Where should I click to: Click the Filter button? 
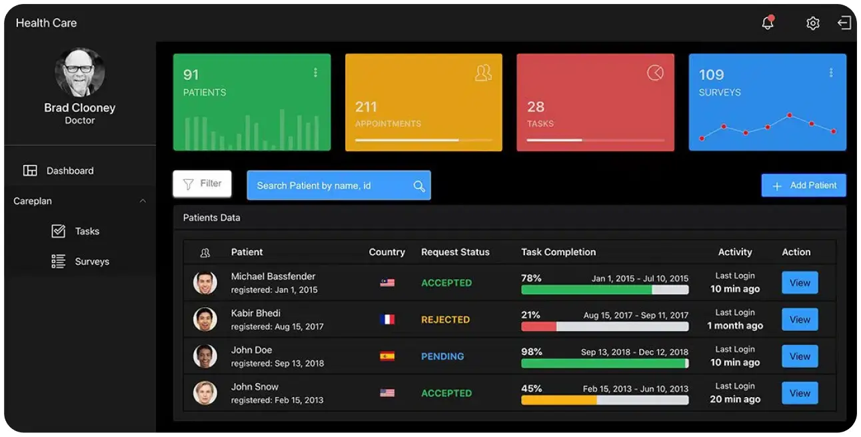pyautogui.click(x=202, y=184)
